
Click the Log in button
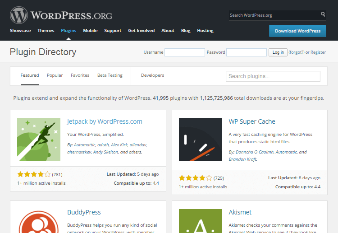point(279,52)
